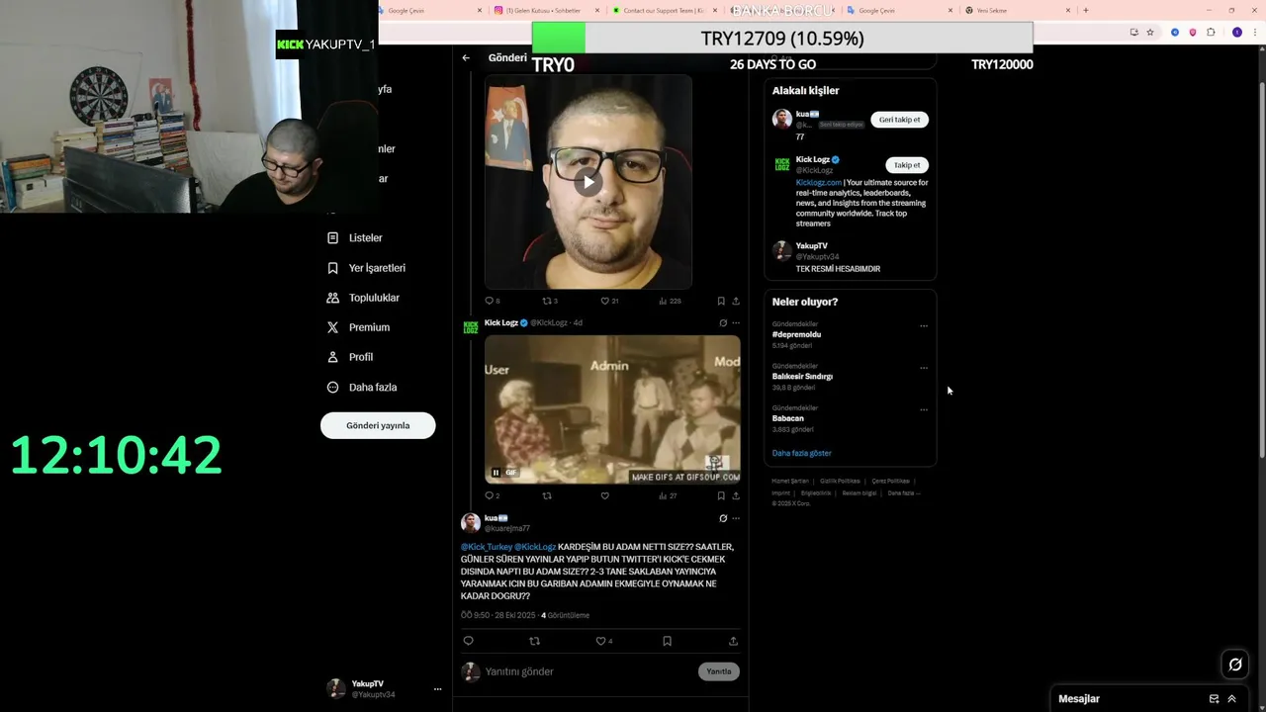Click Takip et for Kick Logz

[x=907, y=165]
